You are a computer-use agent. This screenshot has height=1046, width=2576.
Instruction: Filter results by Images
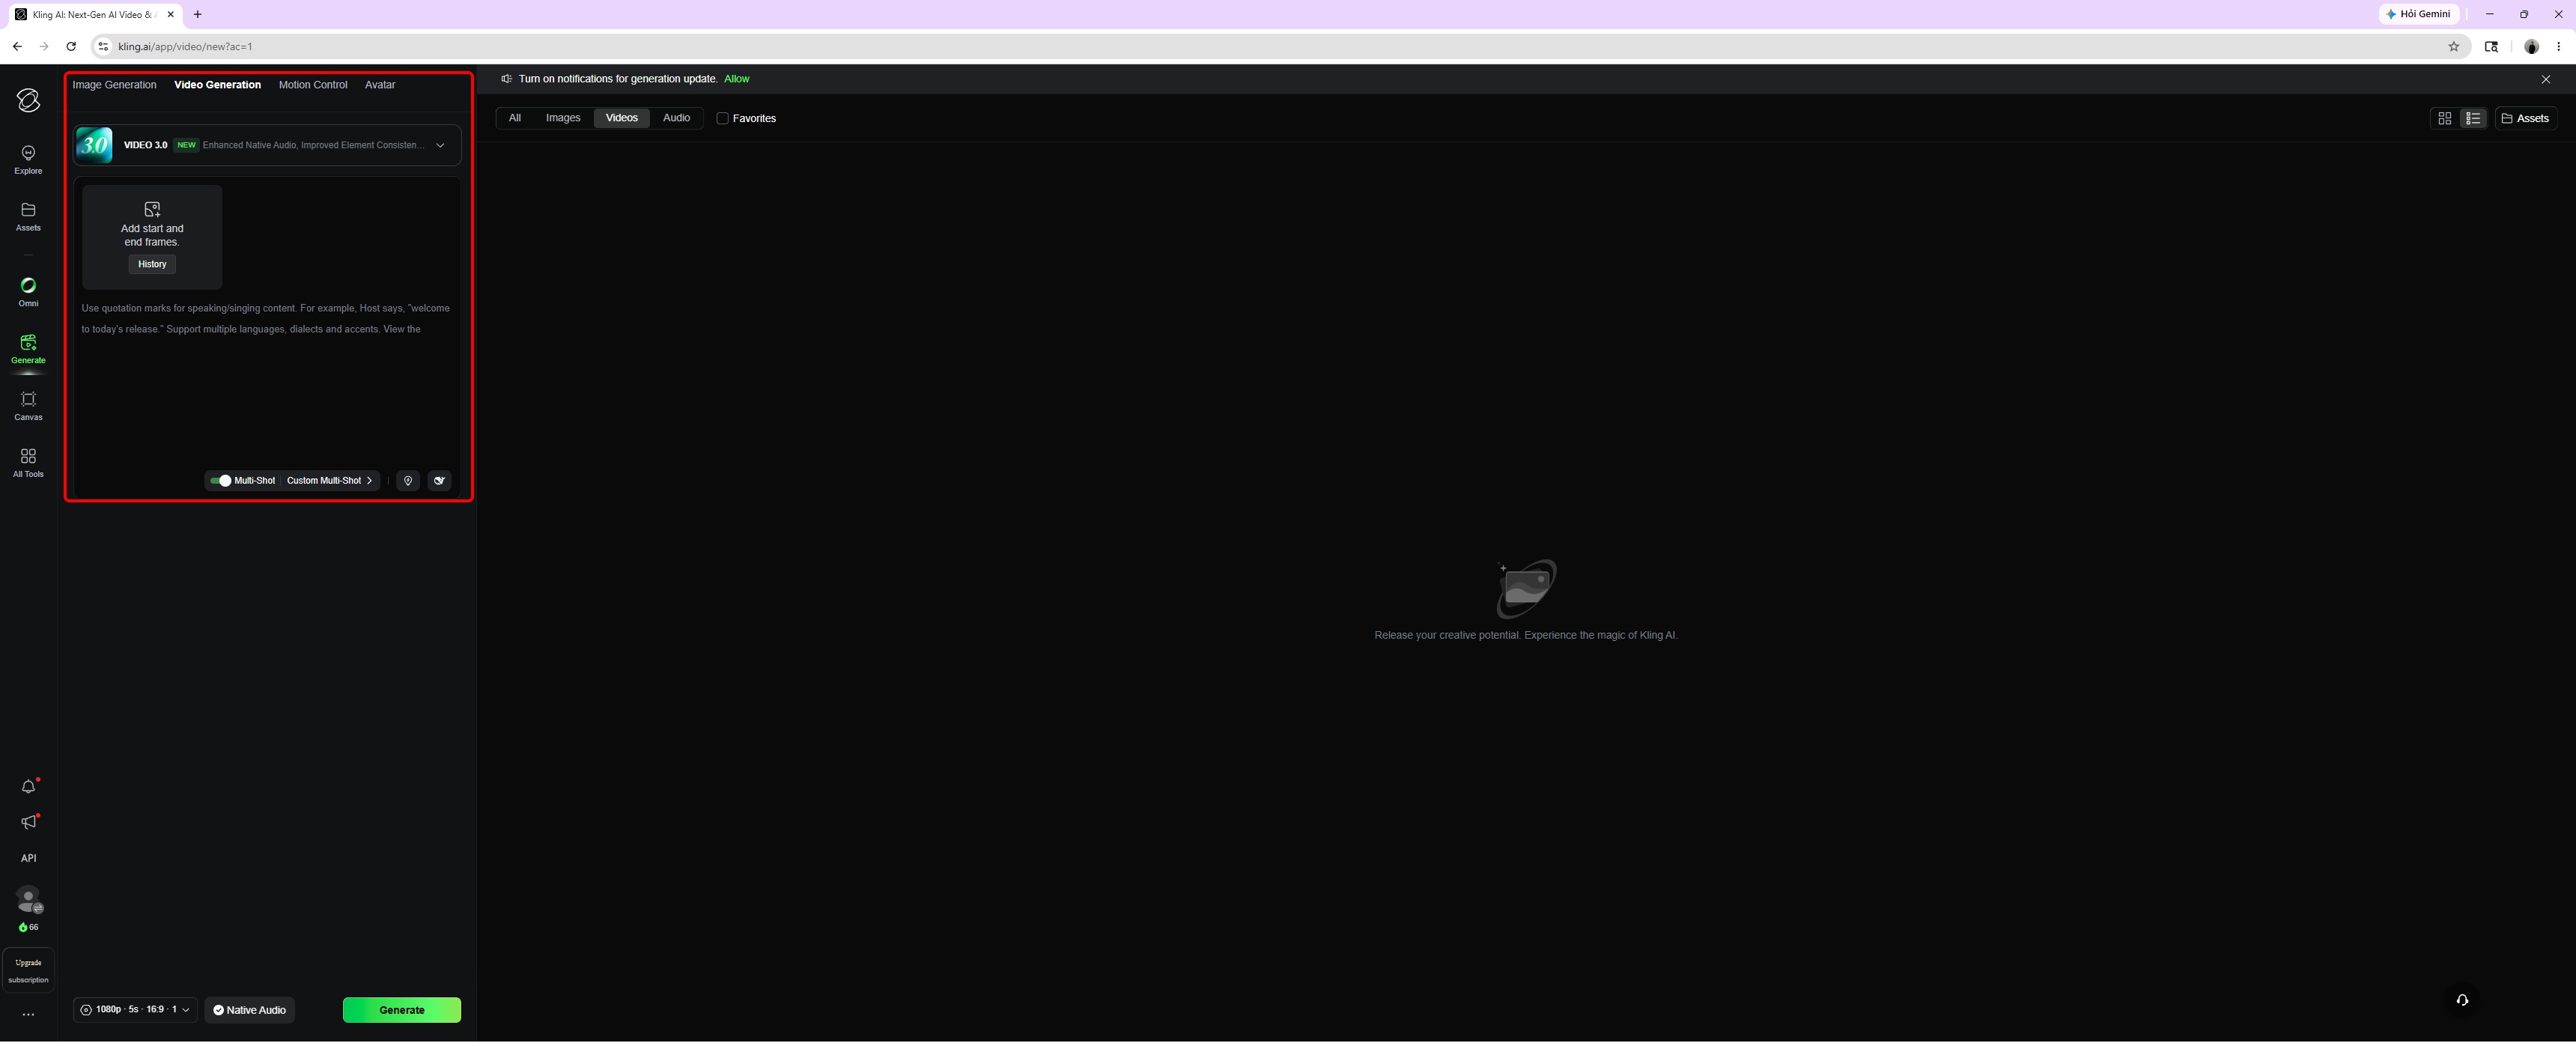point(563,118)
